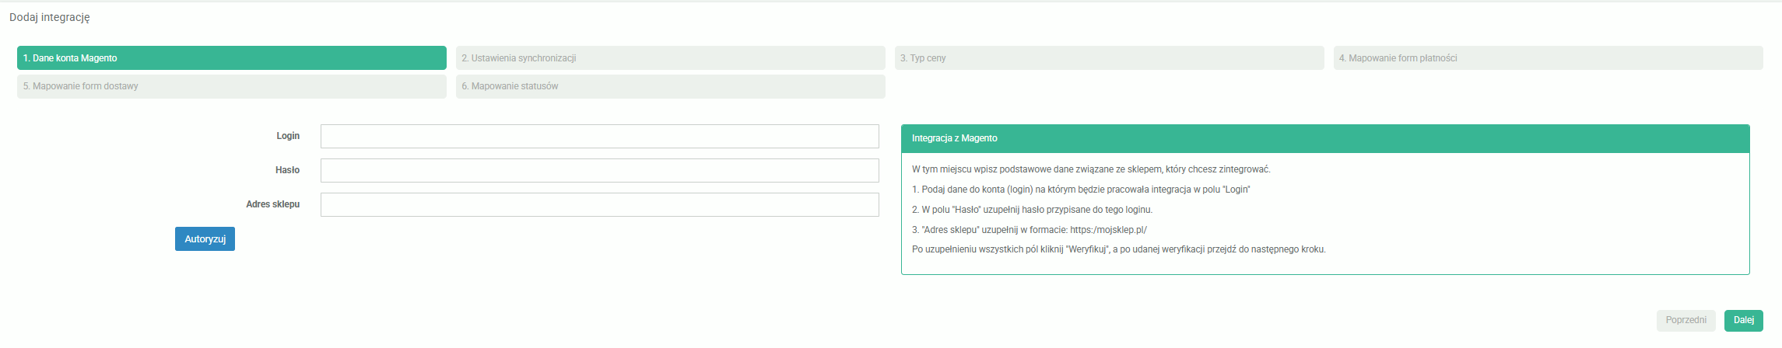Focus the Hasło password field
Screen dimensions: 1782x348
pyautogui.click(x=599, y=171)
